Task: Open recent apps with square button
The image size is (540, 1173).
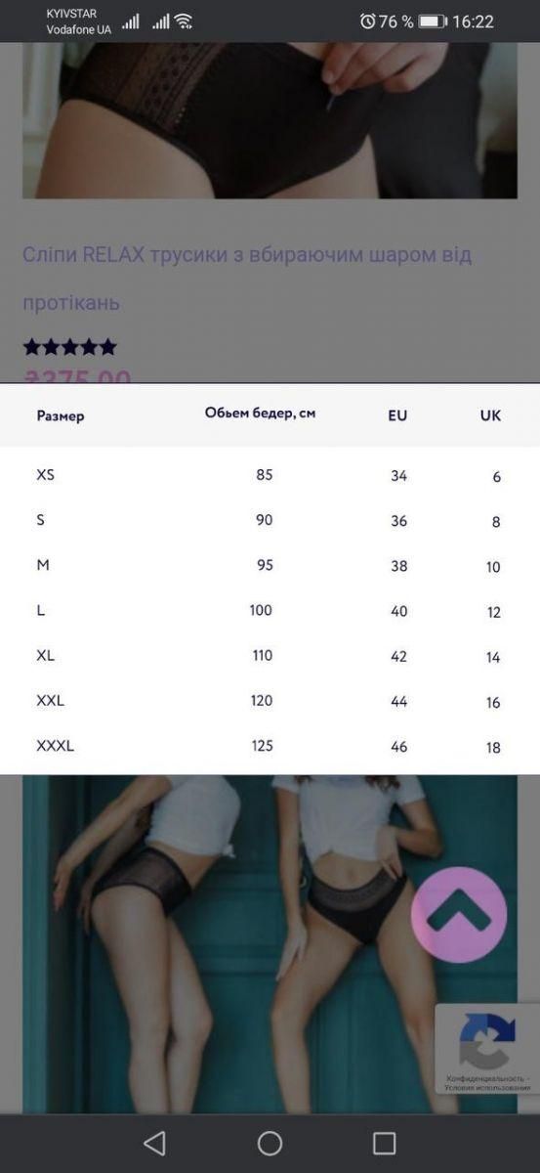Action: 385,1143
